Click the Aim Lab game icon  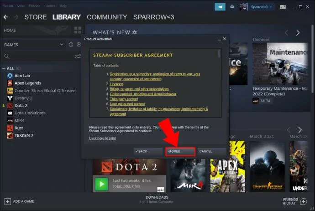click(x=10, y=76)
